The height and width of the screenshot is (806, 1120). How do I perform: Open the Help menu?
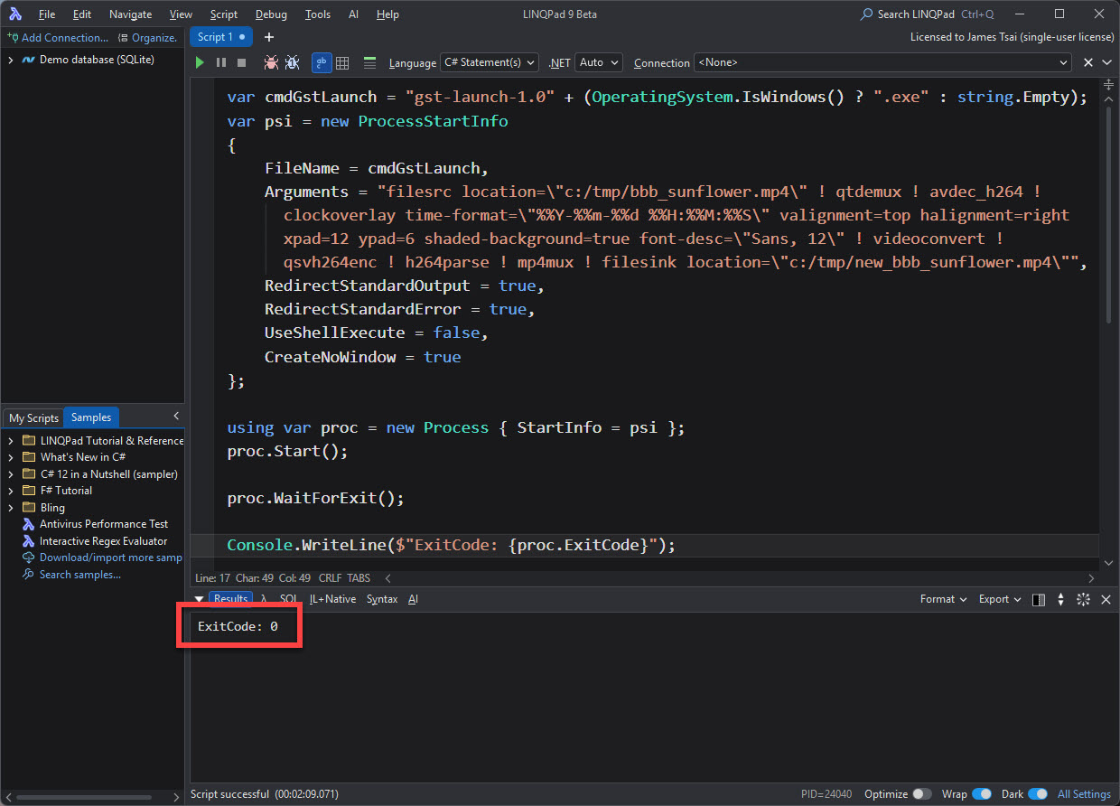pos(387,14)
